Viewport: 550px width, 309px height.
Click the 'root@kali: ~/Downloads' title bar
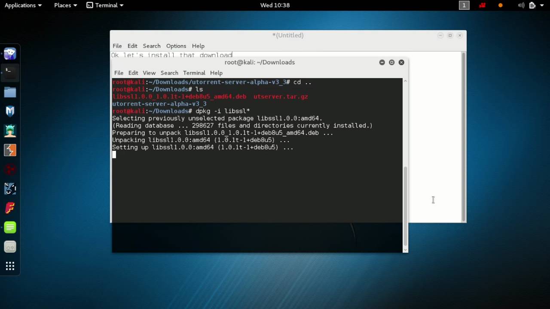tap(260, 62)
